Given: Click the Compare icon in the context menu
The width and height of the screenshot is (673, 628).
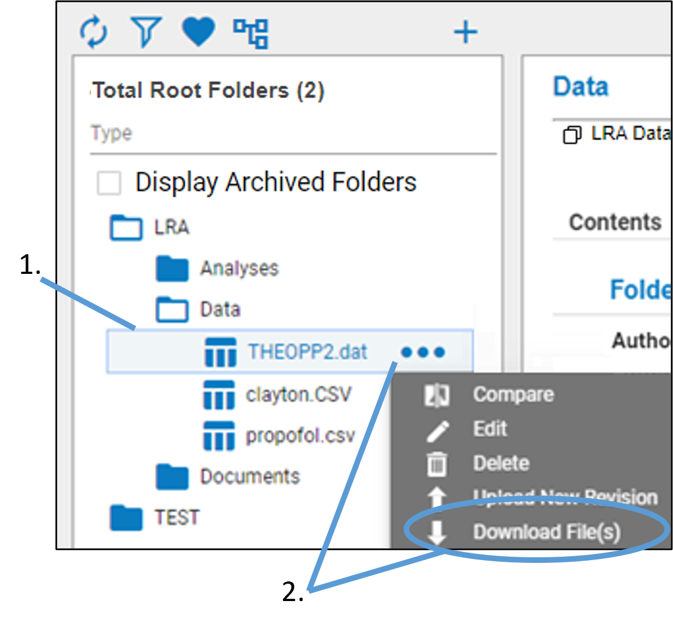Looking at the screenshot, I should point(437,394).
